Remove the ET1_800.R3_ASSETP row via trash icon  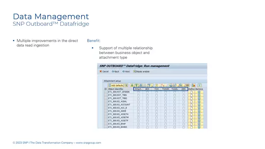[199, 120]
